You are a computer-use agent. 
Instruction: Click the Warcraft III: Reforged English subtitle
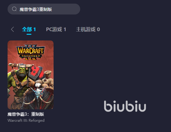pos(26,121)
